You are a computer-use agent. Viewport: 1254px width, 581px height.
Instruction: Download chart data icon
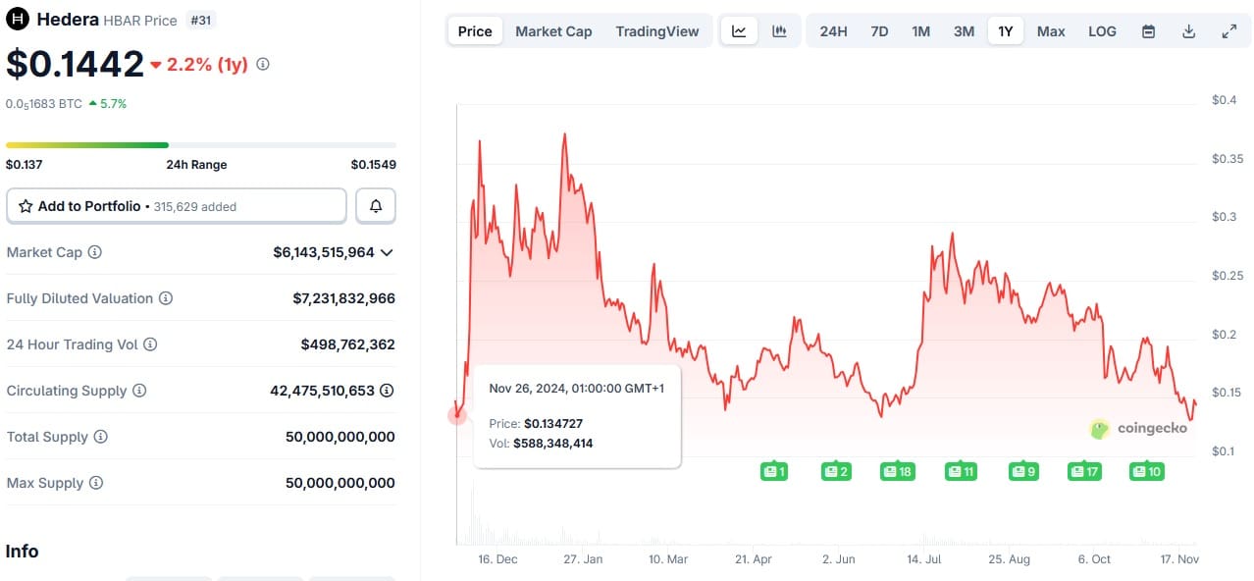click(x=1188, y=31)
